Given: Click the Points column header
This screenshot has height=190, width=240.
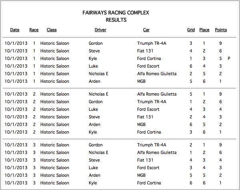Looking at the screenshot, I should (x=221, y=30).
